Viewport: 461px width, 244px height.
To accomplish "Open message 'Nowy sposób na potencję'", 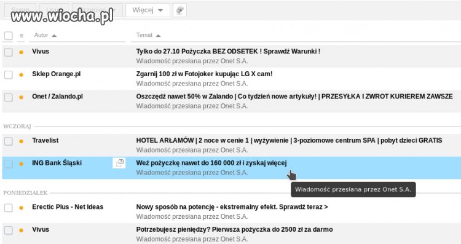I will click(232, 207).
